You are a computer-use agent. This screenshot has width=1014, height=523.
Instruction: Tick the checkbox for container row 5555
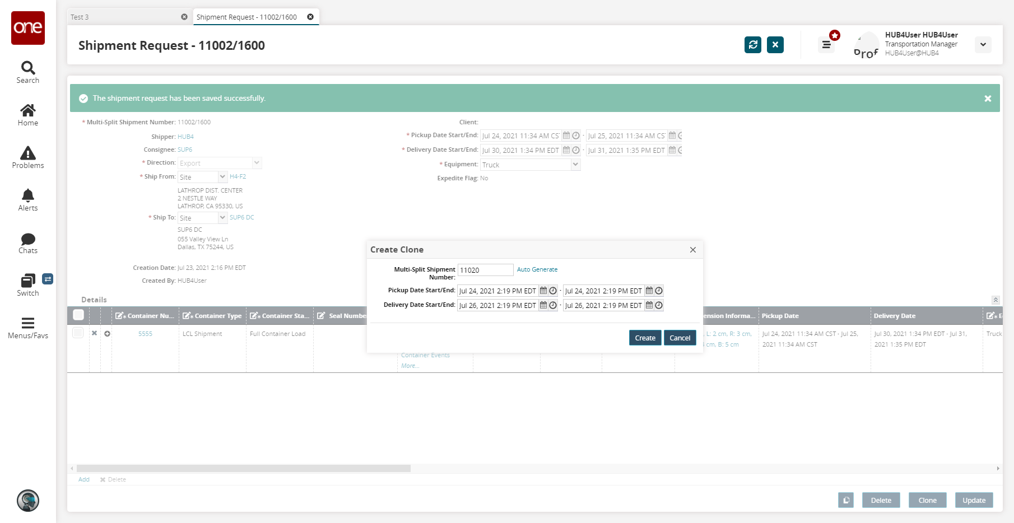point(78,333)
